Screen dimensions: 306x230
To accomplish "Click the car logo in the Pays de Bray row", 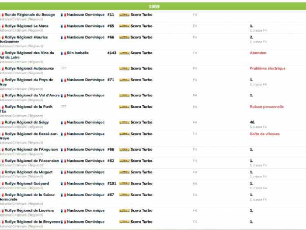I will click(124, 80).
